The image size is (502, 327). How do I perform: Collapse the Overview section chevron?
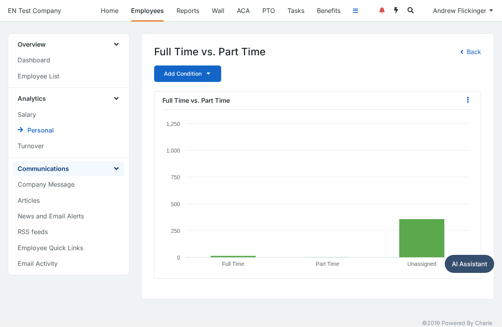(x=116, y=44)
